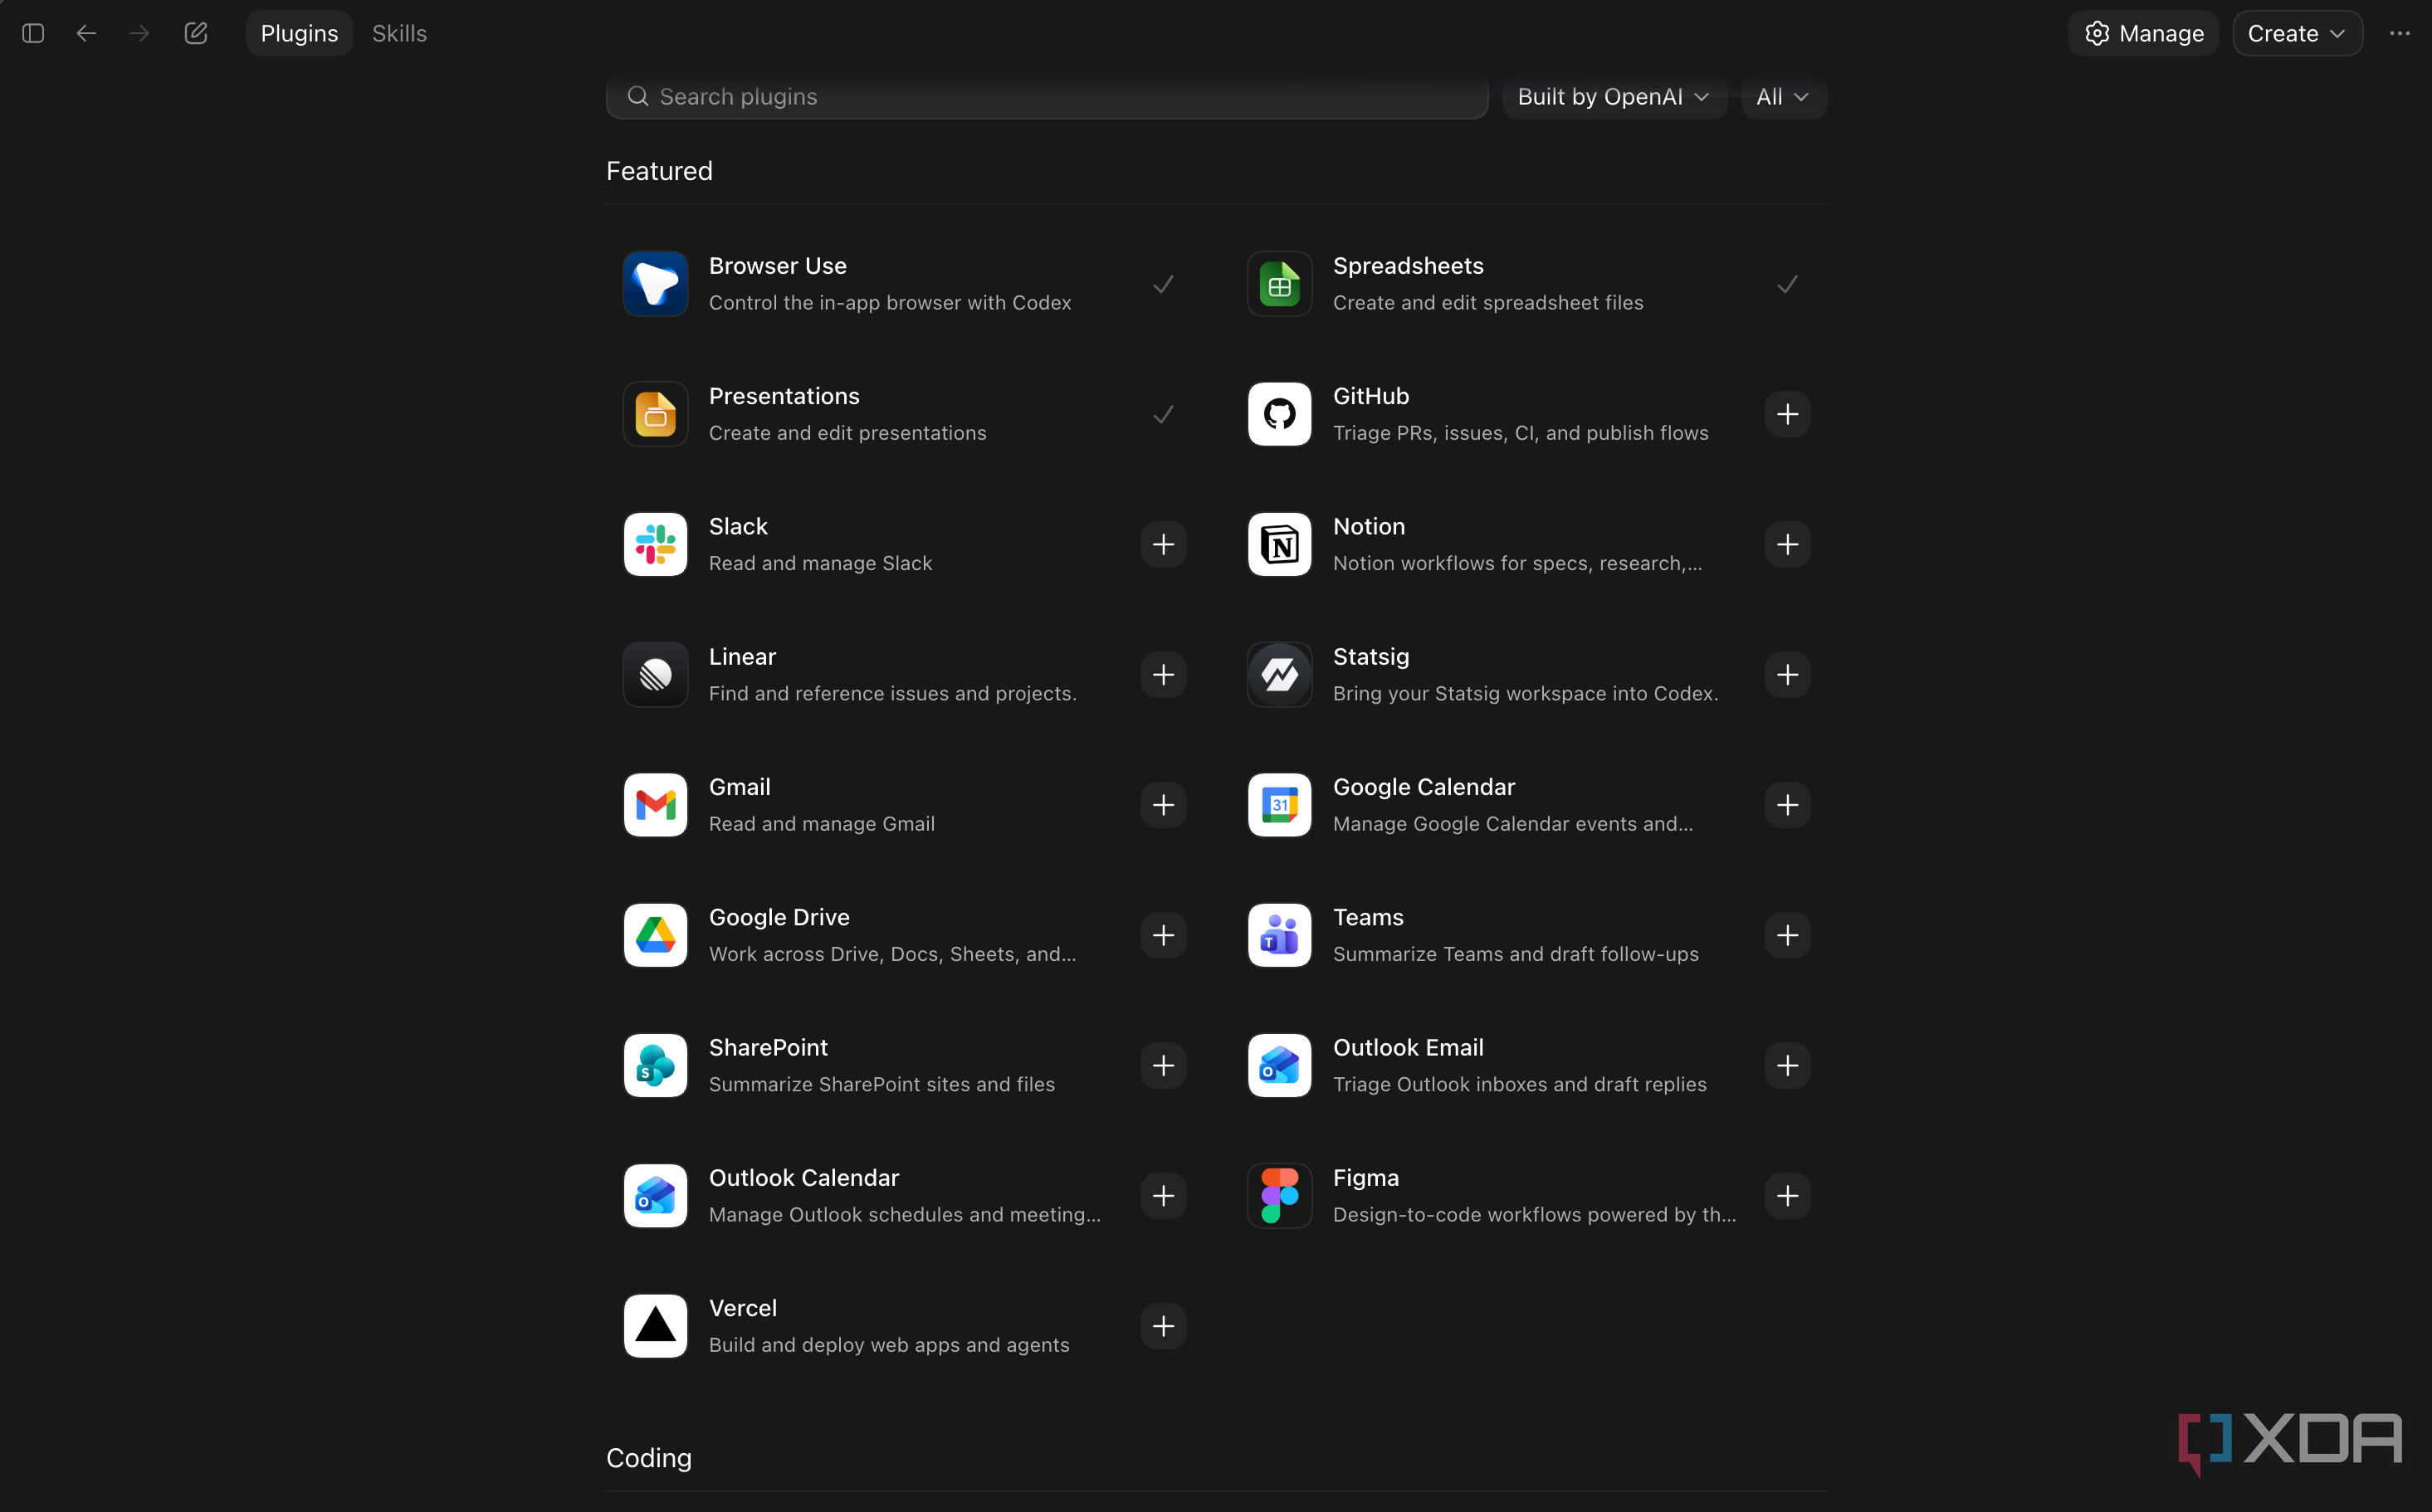Image resolution: width=2432 pixels, height=1512 pixels.
Task: Open the Vercel plugin title
Action: pos(743,1308)
